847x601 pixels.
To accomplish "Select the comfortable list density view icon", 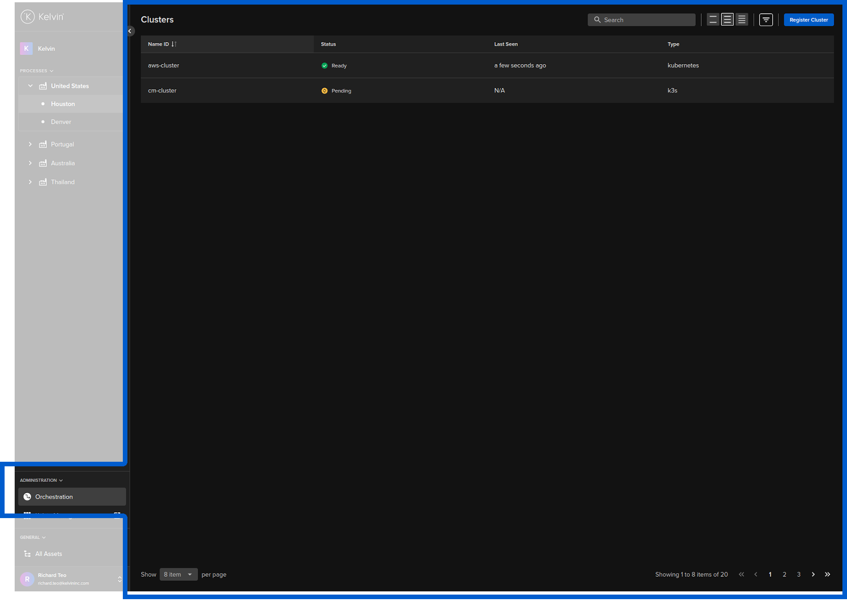I will coord(727,19).
